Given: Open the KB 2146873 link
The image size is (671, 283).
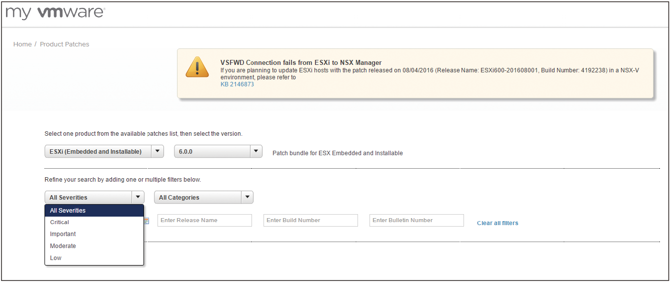Looking at the screenshot, I should 237,84.
